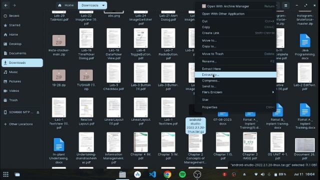
Task: Open the Home path button
Action: [x=66, y=5]
